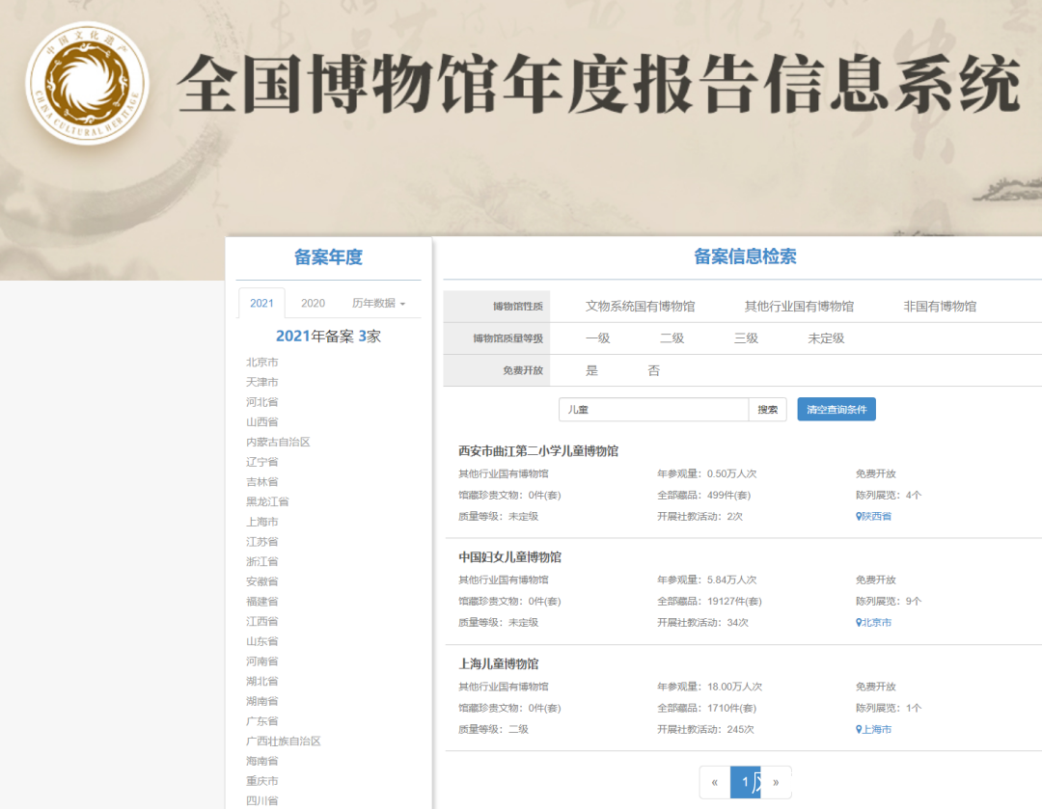Image resolution: width=1042 pixels, height=809 pixels.
Task: Click the 搜索 button
Action: tap(768, 410)
